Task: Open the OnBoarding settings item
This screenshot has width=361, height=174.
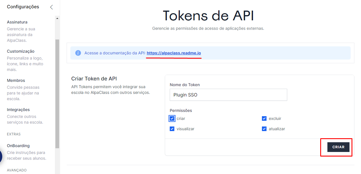Action: pyautogui.click(x=18, y=146)
